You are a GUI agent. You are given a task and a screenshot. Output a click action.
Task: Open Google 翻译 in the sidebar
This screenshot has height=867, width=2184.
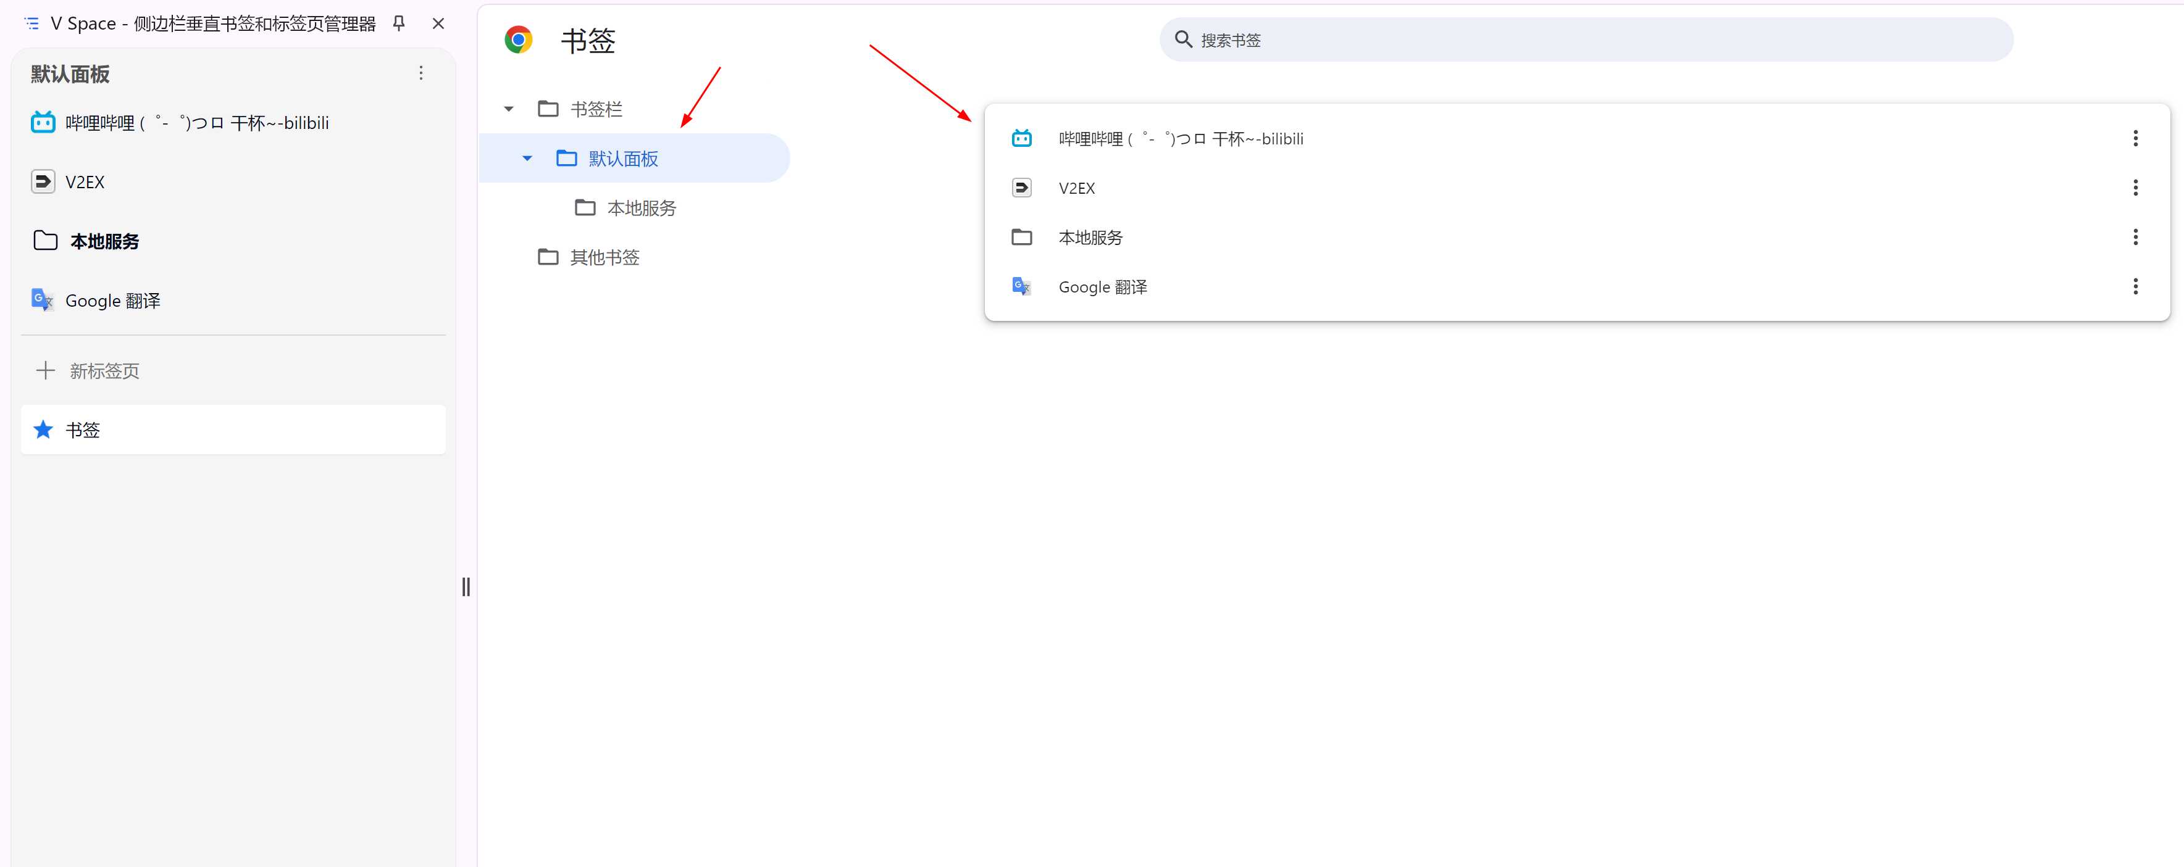pyautogui.click(x=112, y=301)
